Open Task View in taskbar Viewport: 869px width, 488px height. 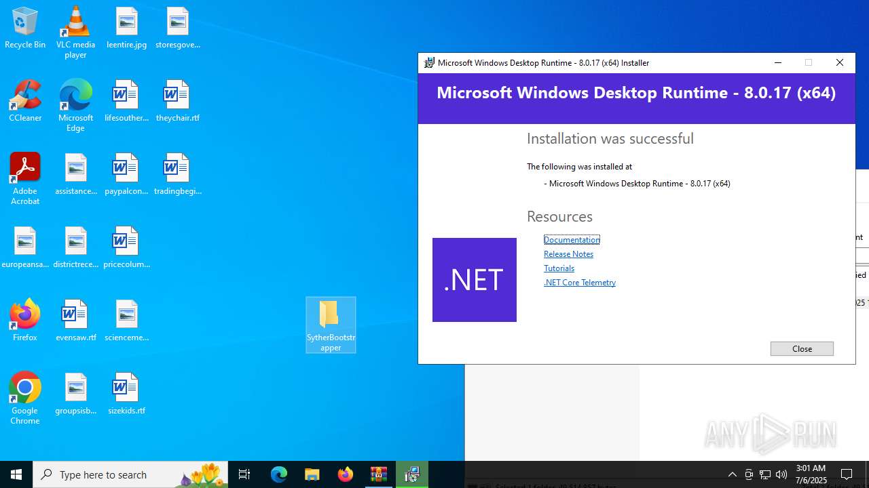click(x=244, y=474)
